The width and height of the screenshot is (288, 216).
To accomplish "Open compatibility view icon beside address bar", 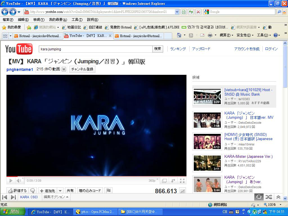I will tap(183, 12).
